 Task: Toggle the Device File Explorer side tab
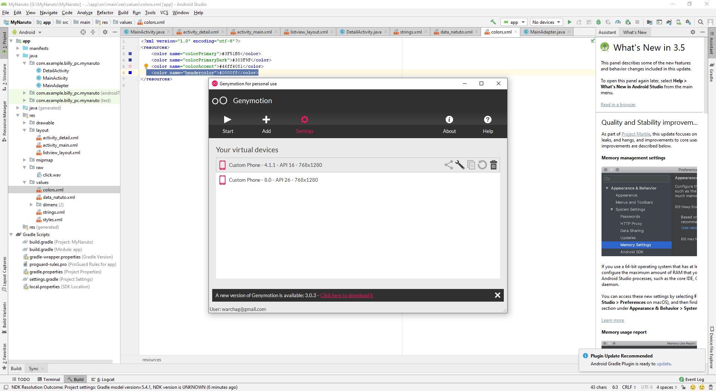pyautogui.click(x=712, y=348)
